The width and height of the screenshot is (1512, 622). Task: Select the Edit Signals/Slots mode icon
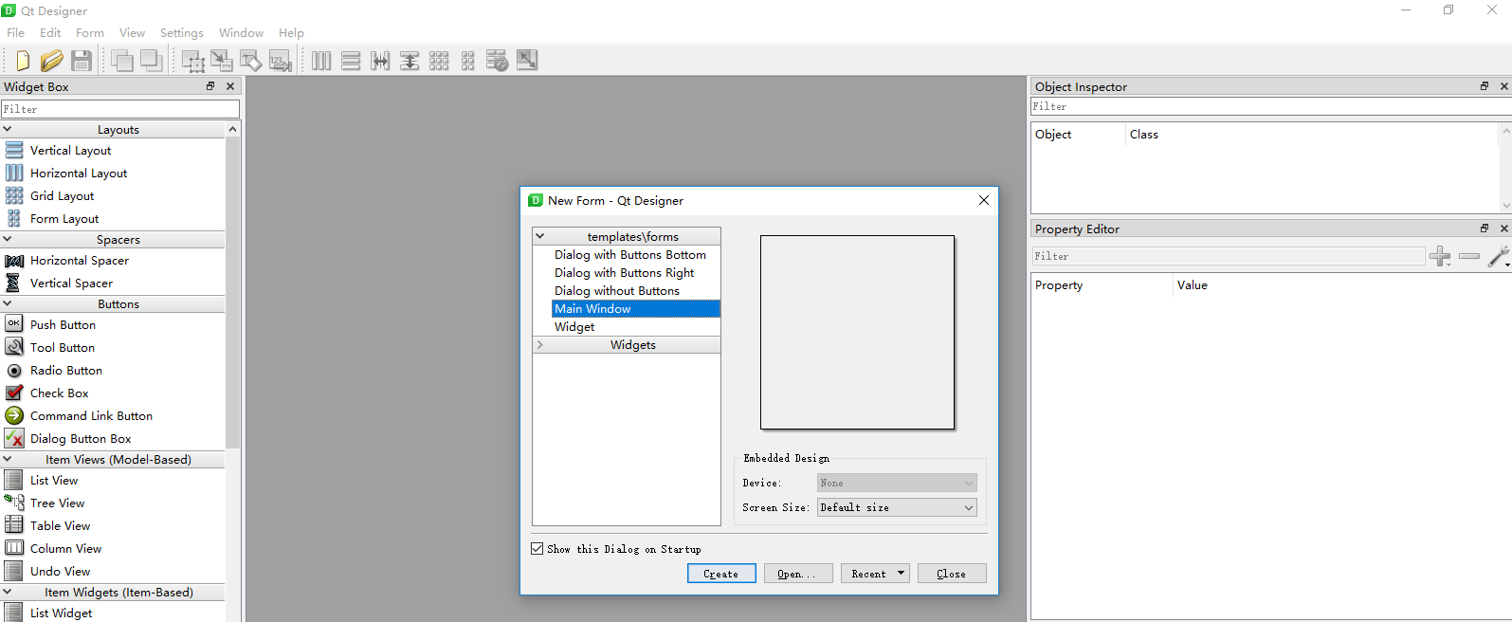tap(222, 61)
